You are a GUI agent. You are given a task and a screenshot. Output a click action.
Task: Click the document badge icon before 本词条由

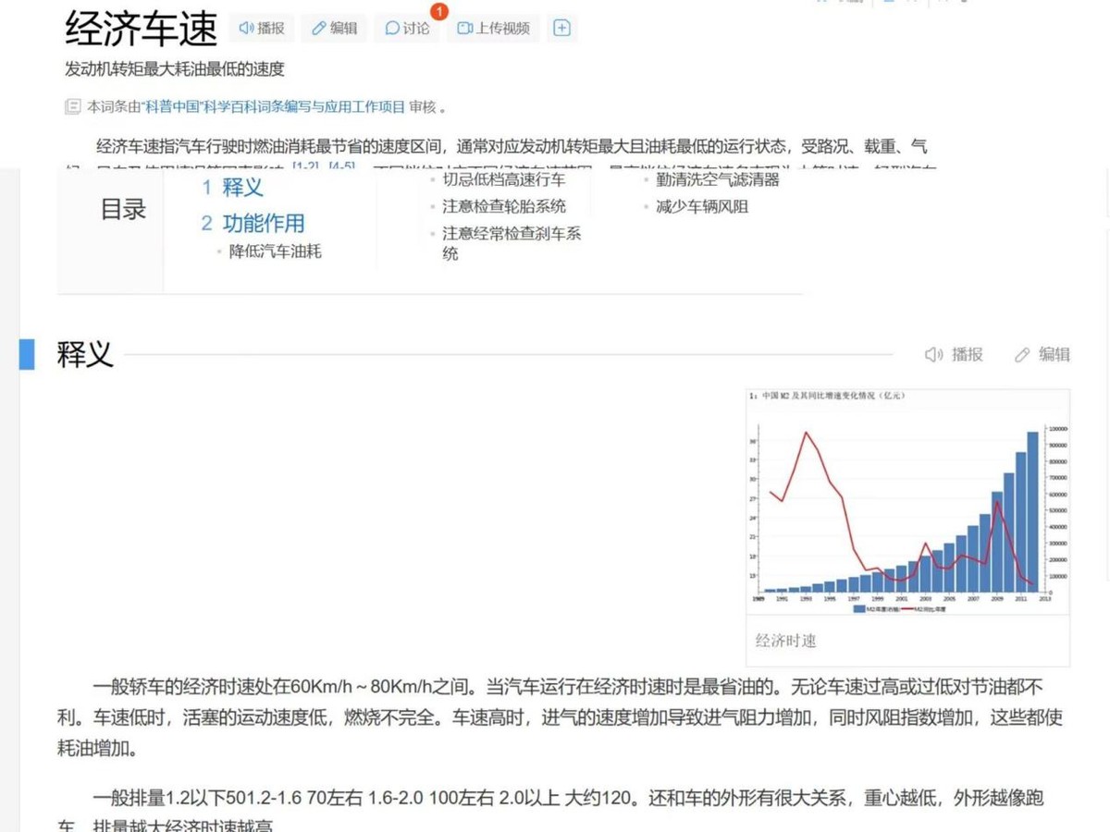click(71, 106)
